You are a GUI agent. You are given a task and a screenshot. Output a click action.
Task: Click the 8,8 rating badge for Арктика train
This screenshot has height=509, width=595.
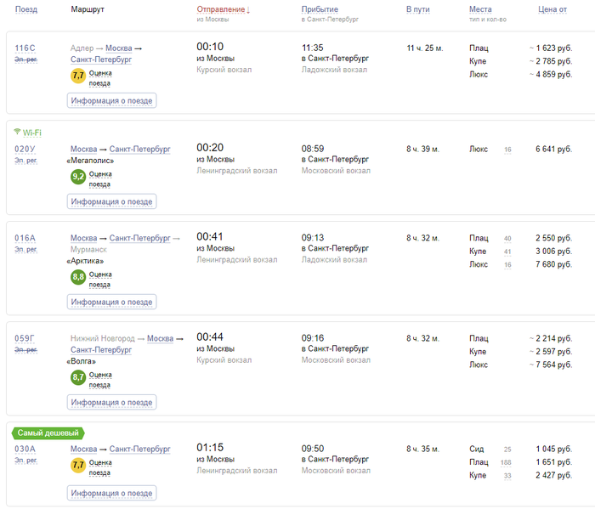pos(78,277)
